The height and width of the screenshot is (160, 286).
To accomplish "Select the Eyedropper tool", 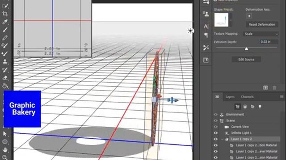I will tap(5, 22).
